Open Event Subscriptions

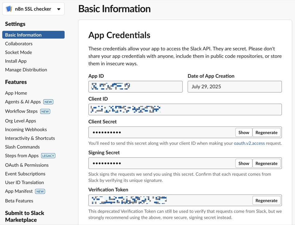(x=25, y=174)
